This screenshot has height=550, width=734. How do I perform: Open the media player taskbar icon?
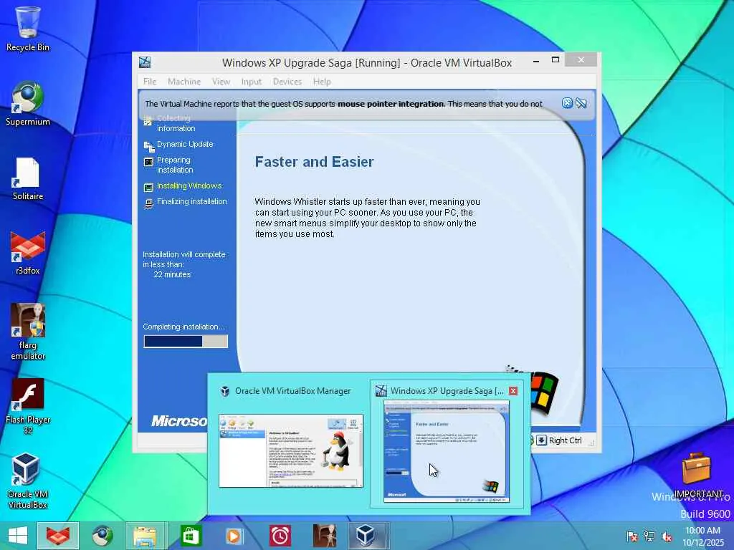234,536
